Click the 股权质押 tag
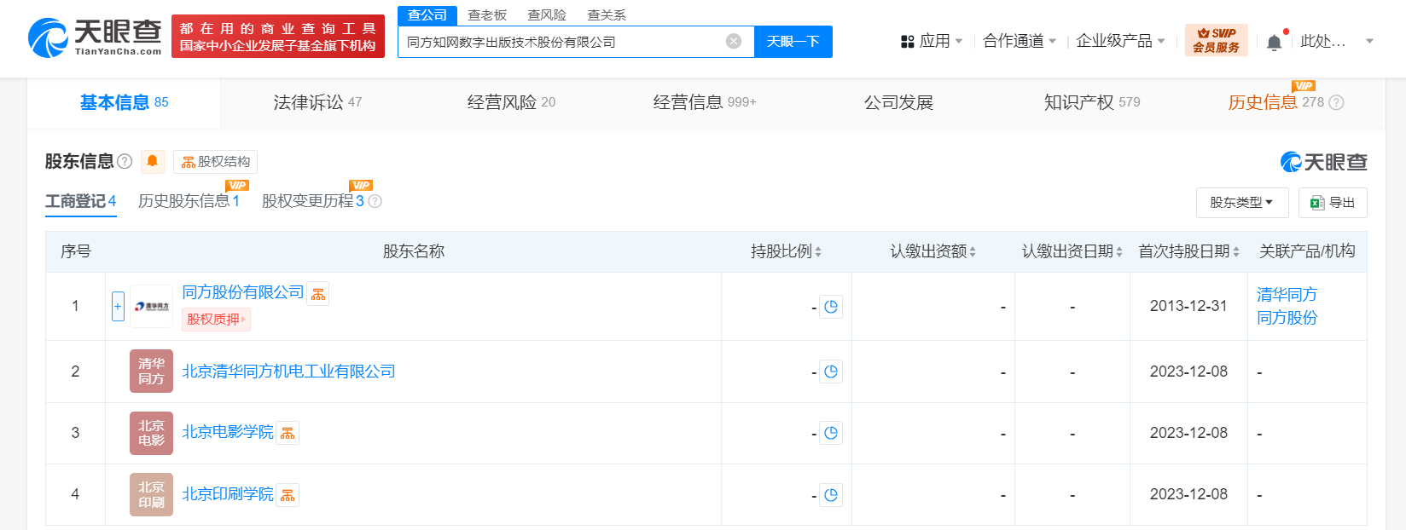The width and height of the screenshot is (1406, 530). click(216, 320)
